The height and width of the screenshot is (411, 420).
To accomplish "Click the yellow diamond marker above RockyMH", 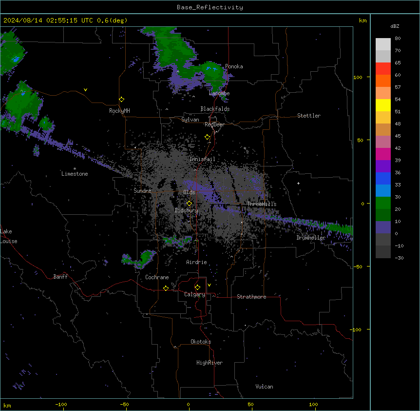I will coord(122,100).
